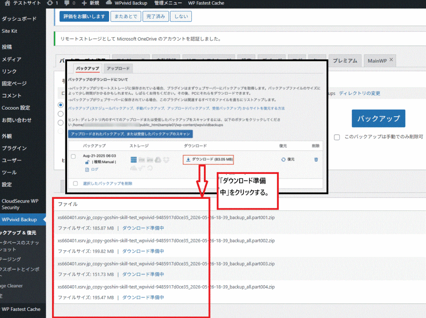Click the 完了済み button
426x318 pixels.
[x=156, y=16]
